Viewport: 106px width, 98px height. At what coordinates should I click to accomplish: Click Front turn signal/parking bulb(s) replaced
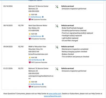click(x=77, y=33)
